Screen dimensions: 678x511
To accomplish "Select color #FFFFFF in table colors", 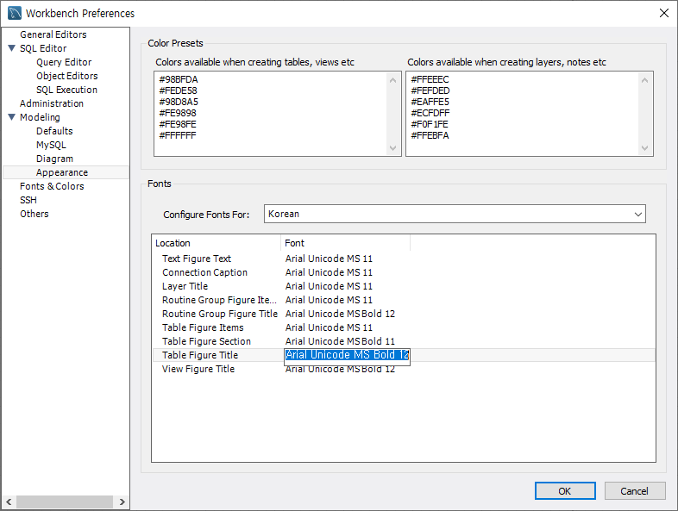I will click(178, 136).
